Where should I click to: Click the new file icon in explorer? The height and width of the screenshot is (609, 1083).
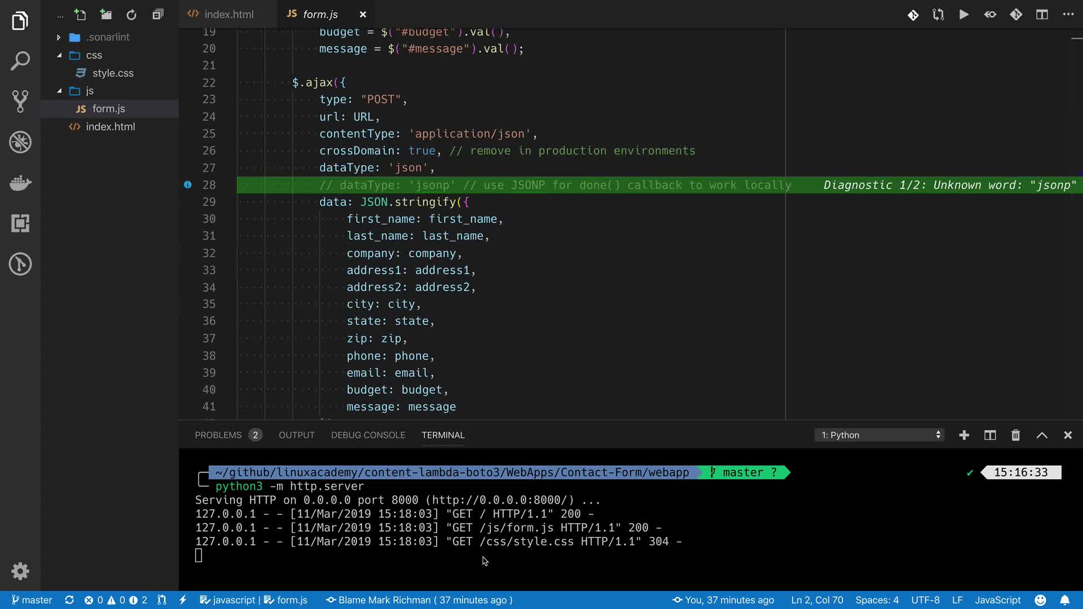pyautogui.click(x=80, y=15)
